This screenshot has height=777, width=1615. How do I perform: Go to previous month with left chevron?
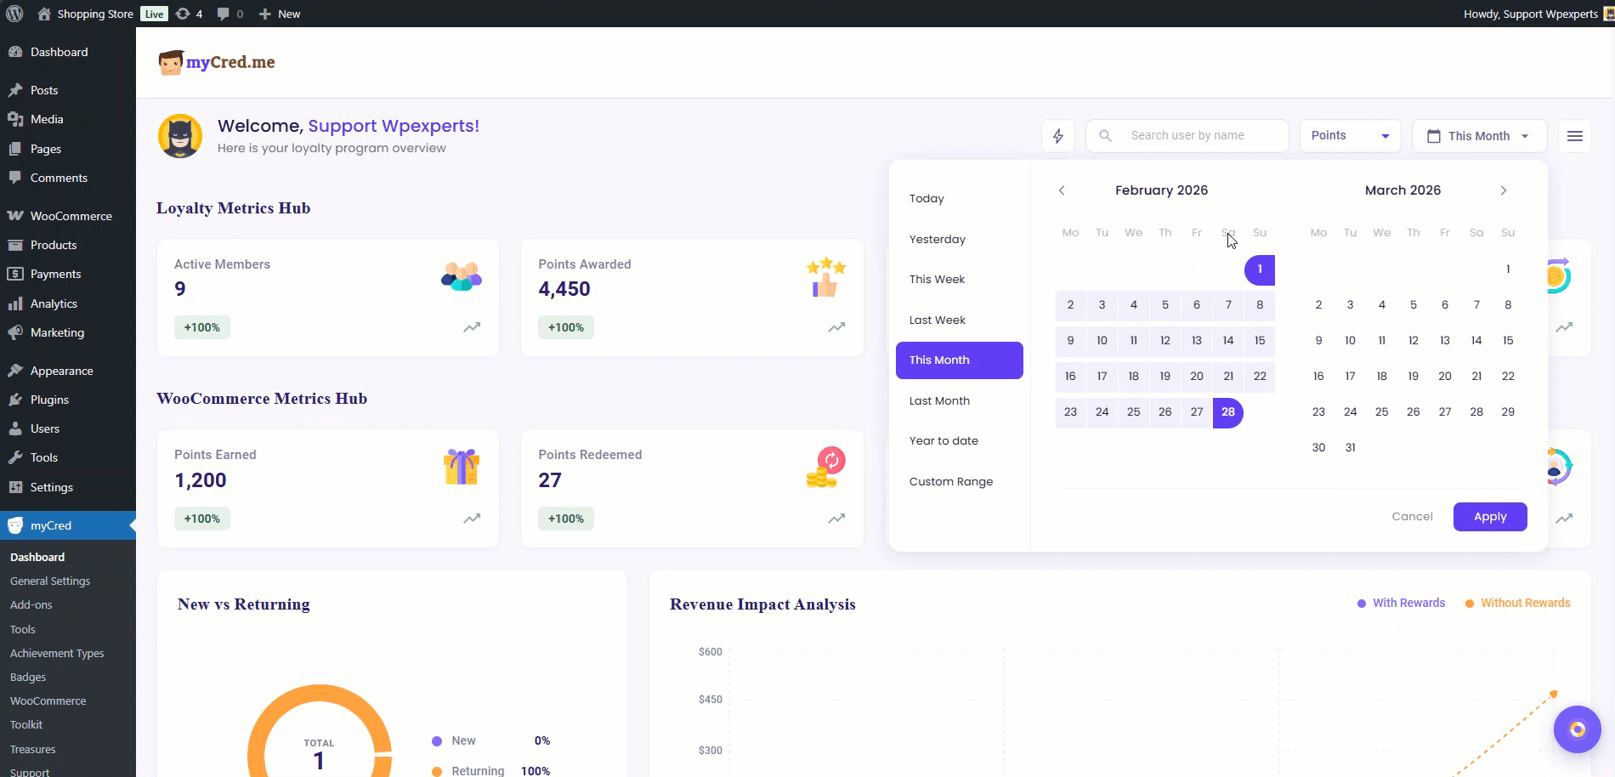coord(1062,190)
